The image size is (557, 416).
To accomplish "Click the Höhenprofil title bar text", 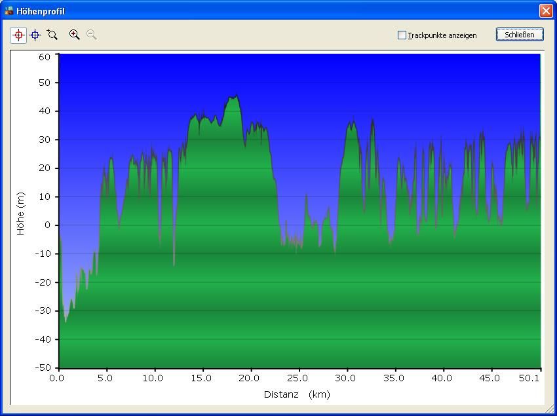I will click(41, 11).
